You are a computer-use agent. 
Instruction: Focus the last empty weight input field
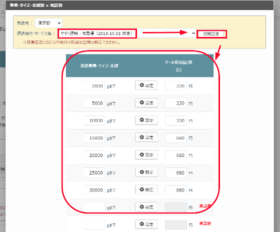coord(94,224)
